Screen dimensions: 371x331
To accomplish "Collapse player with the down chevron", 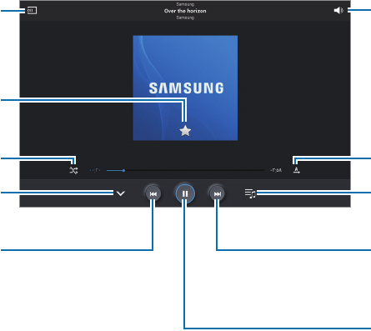I will click(x=121, y=193).
